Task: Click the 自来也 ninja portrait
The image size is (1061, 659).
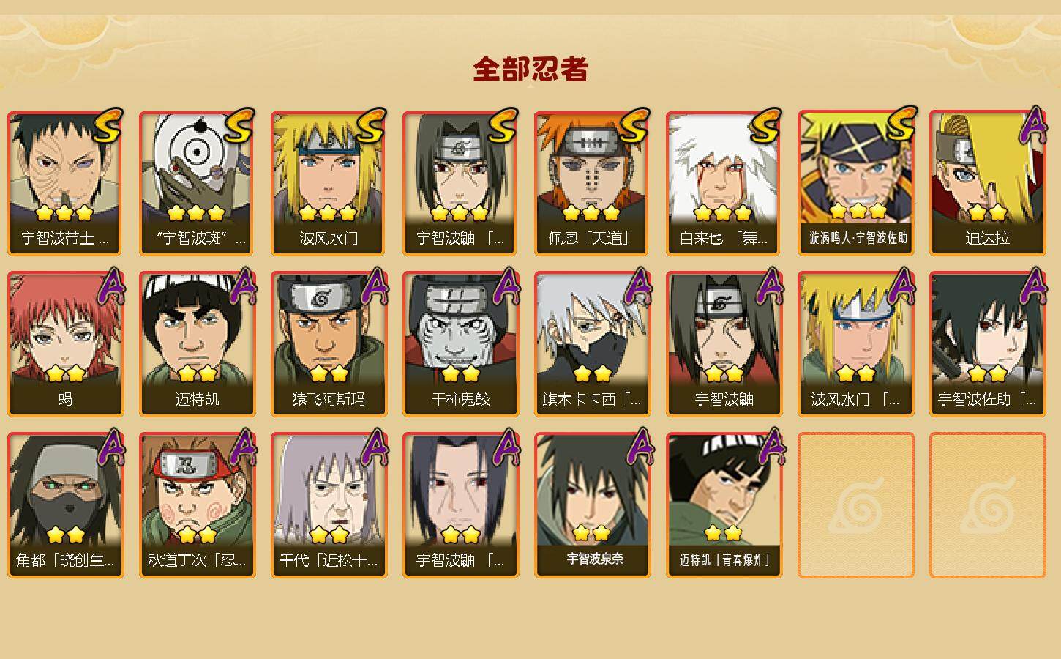Action: [x=724, y=183]
